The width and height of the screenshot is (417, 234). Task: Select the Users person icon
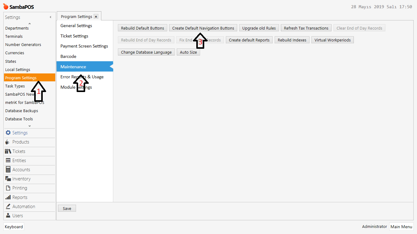[8, 215]
